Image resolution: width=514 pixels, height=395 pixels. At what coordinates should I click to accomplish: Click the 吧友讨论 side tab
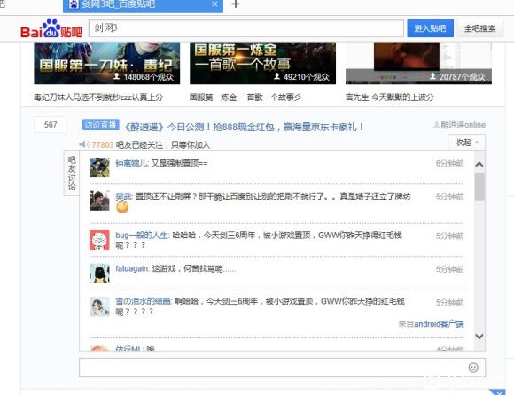[72, 173]
